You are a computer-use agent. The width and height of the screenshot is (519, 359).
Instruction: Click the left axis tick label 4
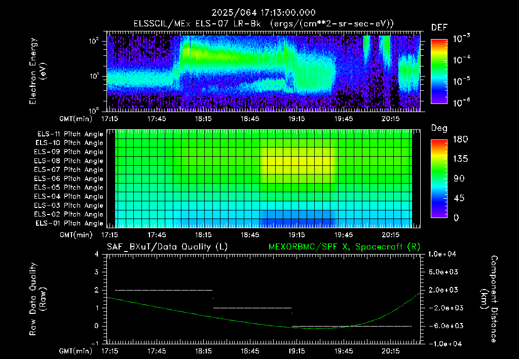[96, 255]
